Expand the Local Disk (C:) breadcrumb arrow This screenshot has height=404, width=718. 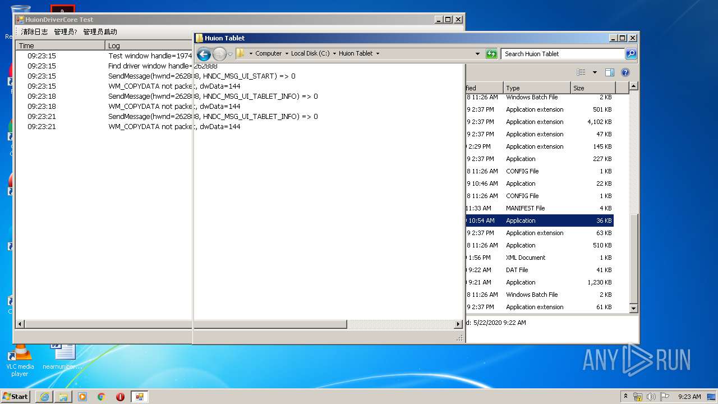(334, 54)
